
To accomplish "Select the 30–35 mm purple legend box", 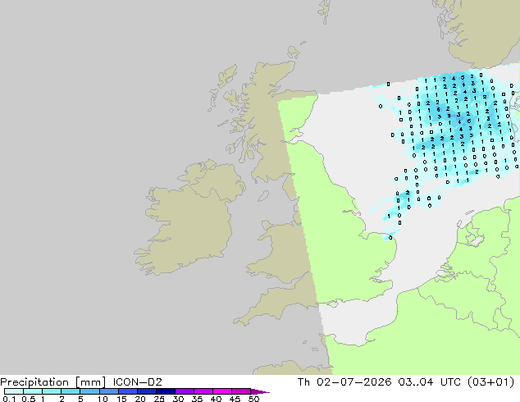I will click(x=184, y=391).
